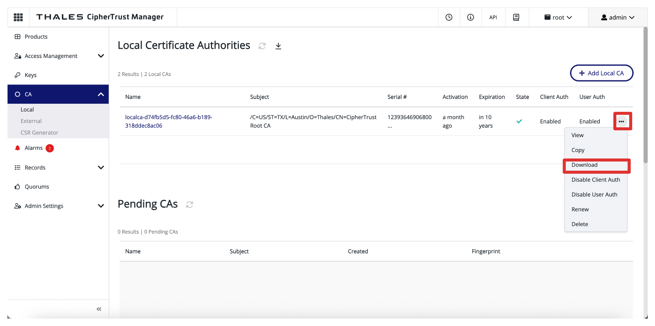Click the Add Local CA button
This screenshot has height=326, width=655.
click(601, 73)
